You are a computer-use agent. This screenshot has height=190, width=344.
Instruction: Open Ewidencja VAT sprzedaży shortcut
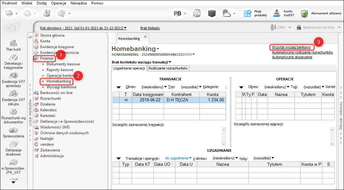pyautogui.click(x=13, y=76)
